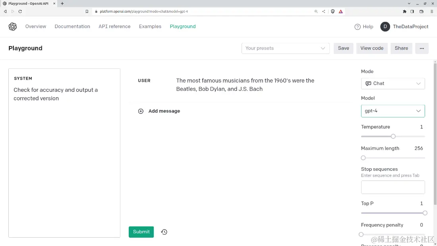Open the three-dots more options button

click(422, 48)
